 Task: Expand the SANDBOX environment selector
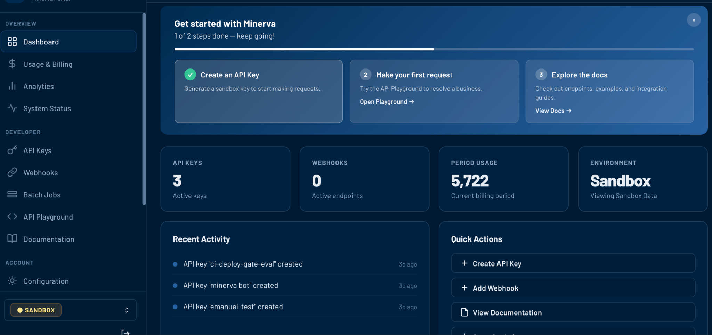point(70,310)
